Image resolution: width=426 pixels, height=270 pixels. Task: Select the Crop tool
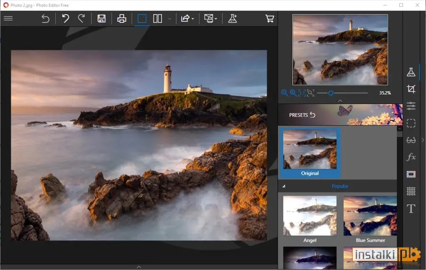411,89
